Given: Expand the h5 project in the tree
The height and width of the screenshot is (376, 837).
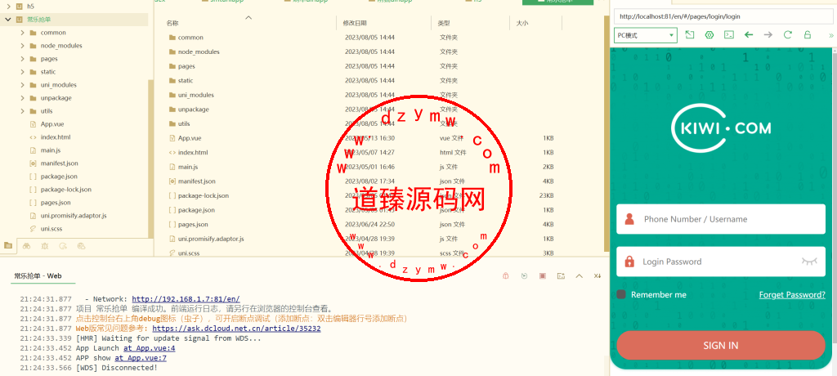Looking at the screenshot, I should pyautogui.click(x=9, y=7).
